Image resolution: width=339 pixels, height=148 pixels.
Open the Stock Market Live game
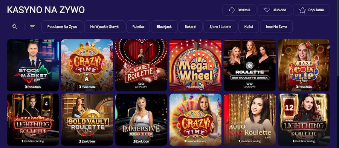pyautogui.click(x=33, y=65)
